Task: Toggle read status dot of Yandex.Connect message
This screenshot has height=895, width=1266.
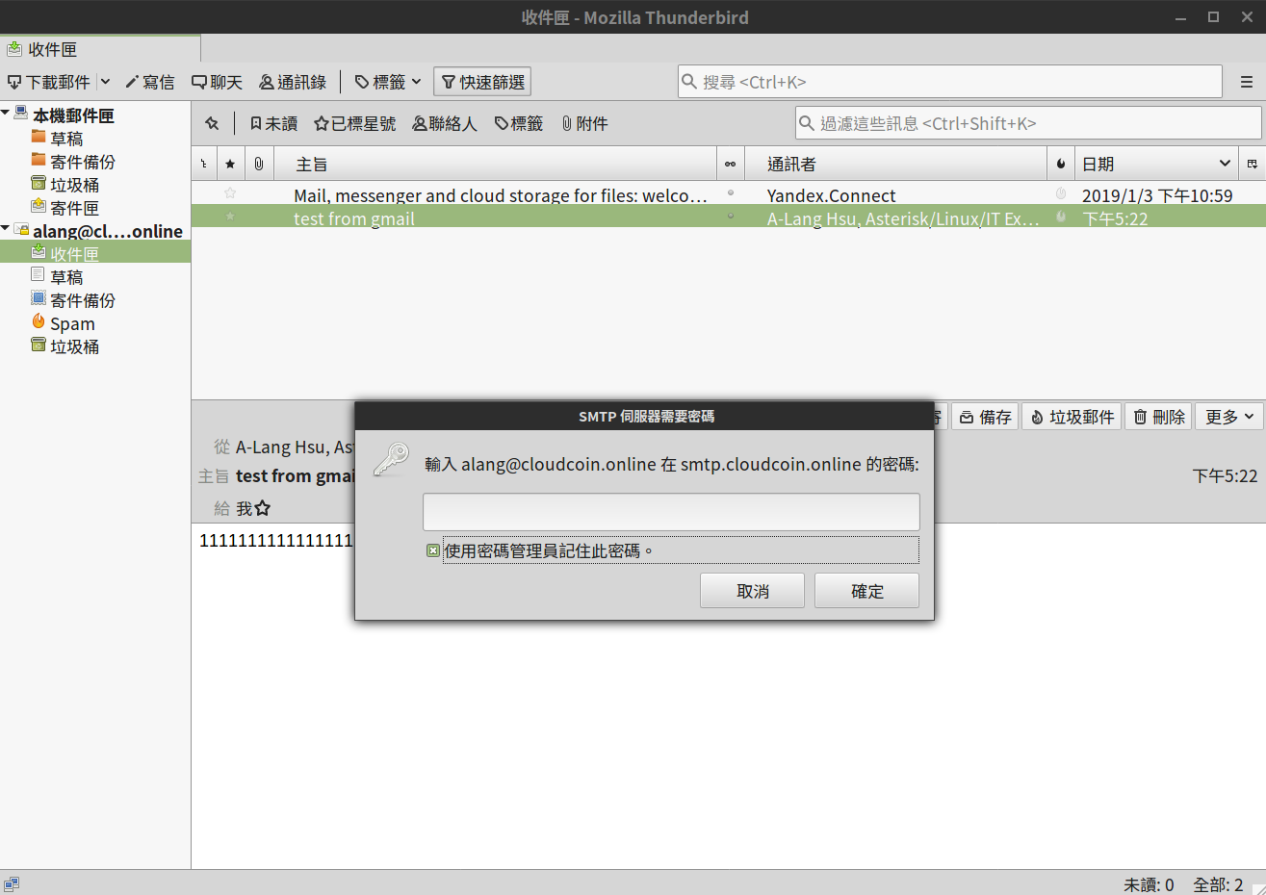Action: [731, 193]
